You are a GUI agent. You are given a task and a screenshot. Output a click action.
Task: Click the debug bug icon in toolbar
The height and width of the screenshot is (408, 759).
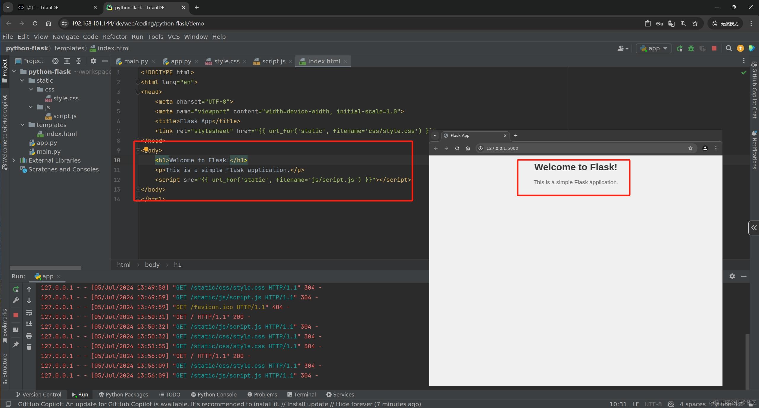tap(691, 49)
